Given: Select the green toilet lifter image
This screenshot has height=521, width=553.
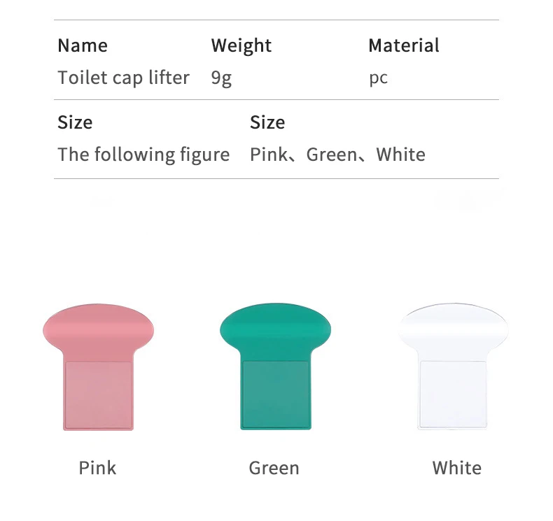Looking at the screenshot, I should [275, 367].
